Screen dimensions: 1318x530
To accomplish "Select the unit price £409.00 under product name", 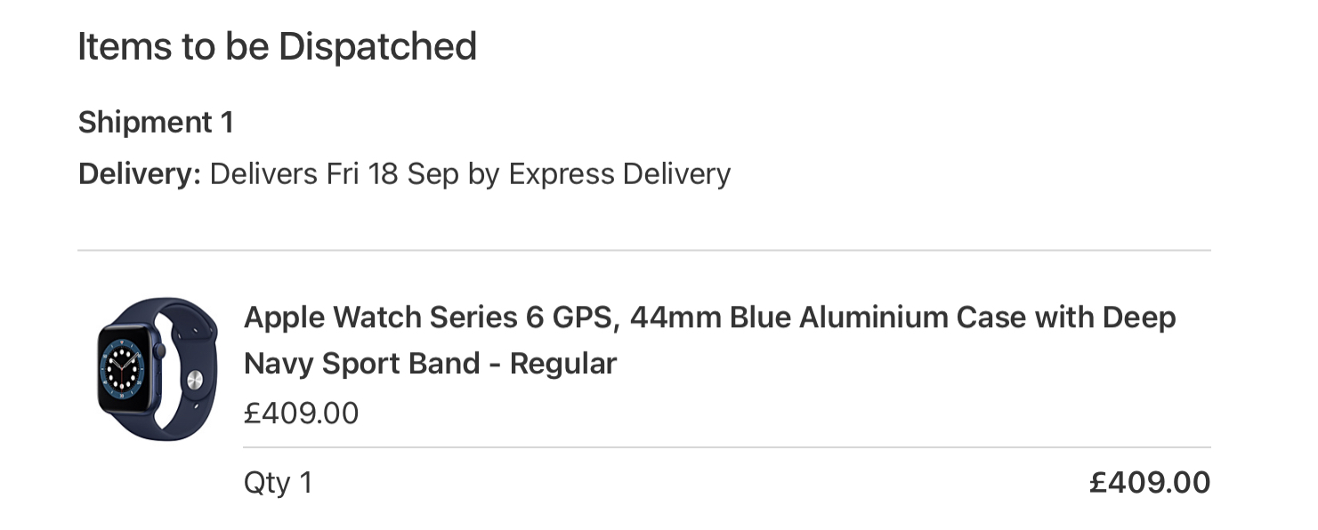I will tap(301, 413).
